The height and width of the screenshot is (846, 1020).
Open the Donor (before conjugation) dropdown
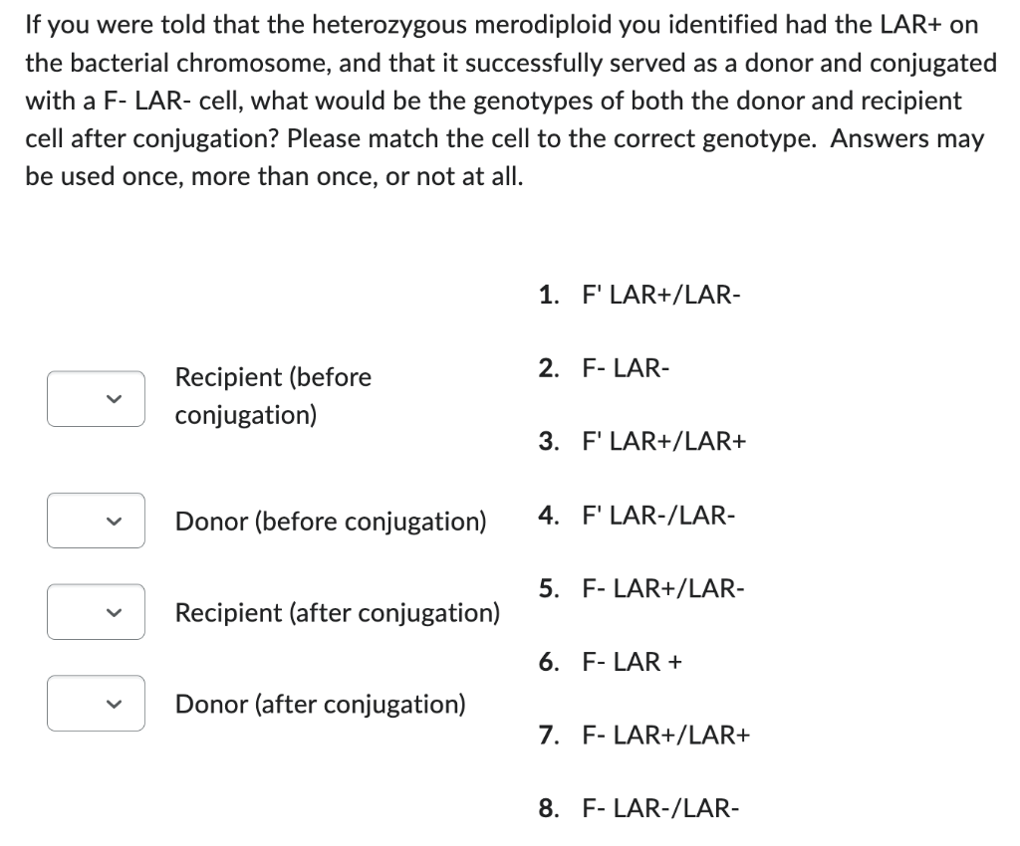click(x=96, y=520)
